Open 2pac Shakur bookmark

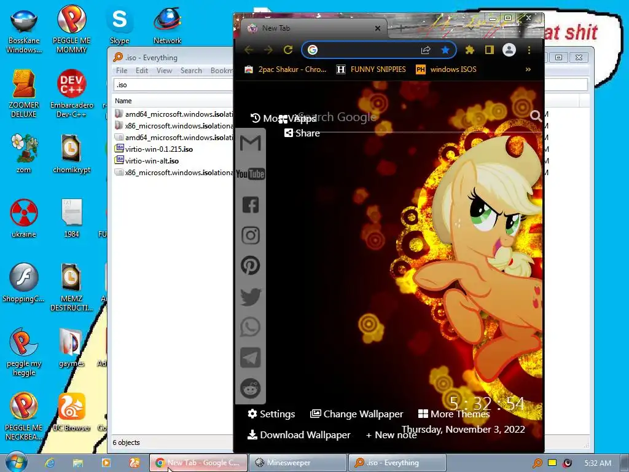coord(285,69)
